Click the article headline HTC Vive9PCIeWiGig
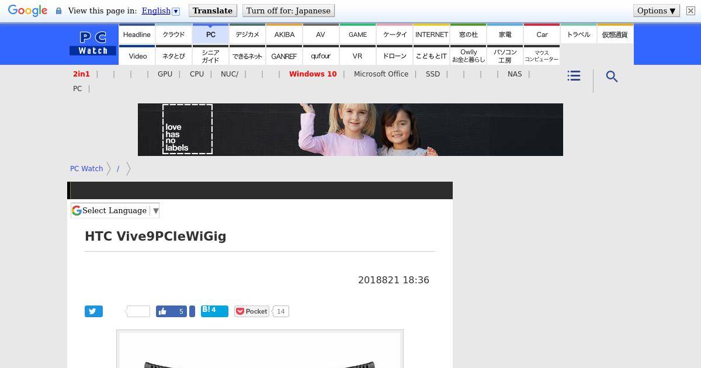The width and height of the screenshot is (701, 368). click(155, 236)
